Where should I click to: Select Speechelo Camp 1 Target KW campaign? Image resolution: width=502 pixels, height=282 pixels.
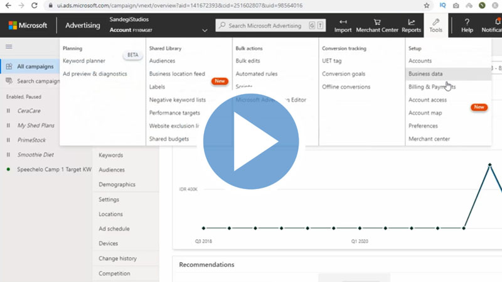[x=54, y=169]
